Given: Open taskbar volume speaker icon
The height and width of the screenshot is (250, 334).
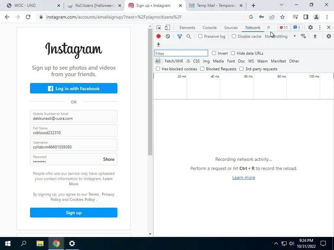Looking at the screenshot, I should tap(292, 243).
